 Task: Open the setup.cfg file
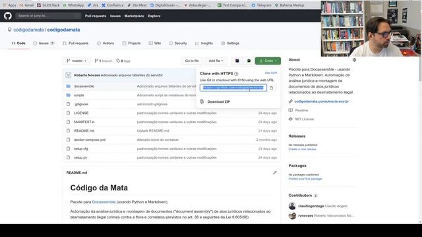click(x=81, y=149)
